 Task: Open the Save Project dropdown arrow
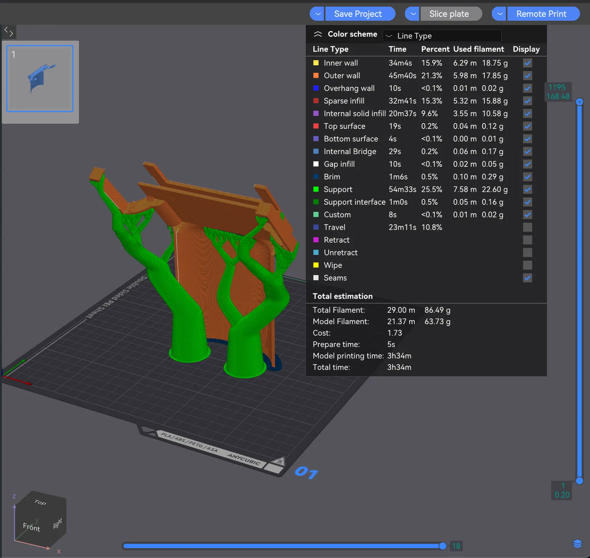click(x=317, y=14)
